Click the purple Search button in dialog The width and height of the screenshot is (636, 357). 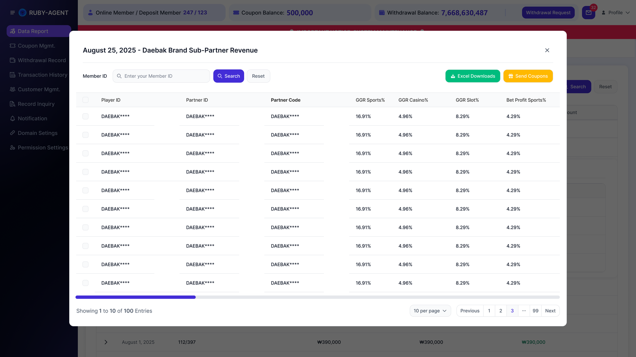(x=229, y=76)
